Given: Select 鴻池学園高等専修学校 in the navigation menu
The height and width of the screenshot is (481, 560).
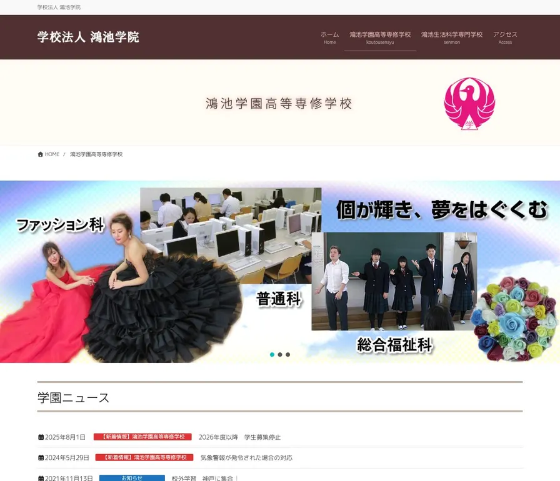Looking at the screenshot, I should click(x=380, y=37).
